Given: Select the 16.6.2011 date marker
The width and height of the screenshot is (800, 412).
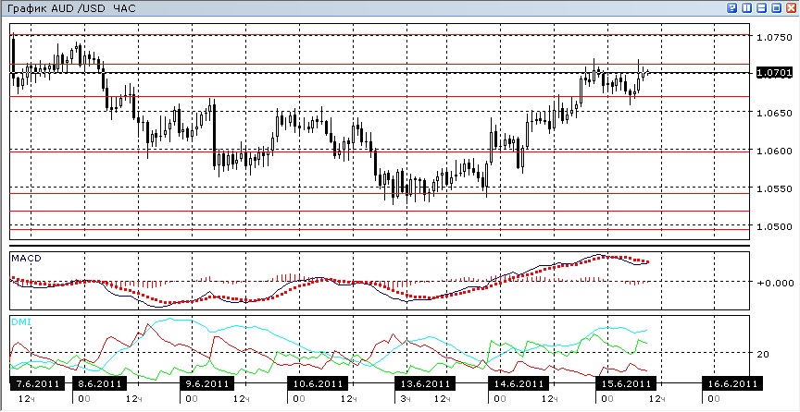Looking at the screenshot, I should point(732,383).
